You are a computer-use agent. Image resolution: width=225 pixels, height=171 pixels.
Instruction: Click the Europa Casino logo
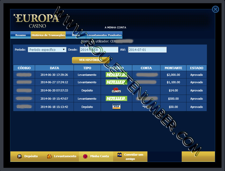[x=36, y=21]
